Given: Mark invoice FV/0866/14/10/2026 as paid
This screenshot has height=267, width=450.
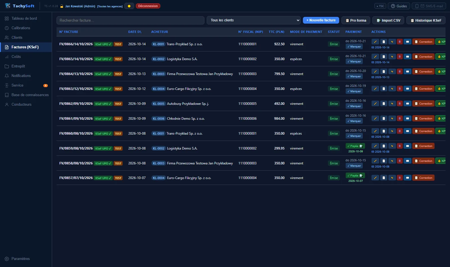Looking at the screenshot, I should coord(354,47).
